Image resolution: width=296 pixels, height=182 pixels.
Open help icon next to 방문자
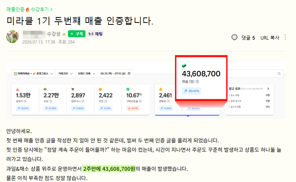(25, 101)
